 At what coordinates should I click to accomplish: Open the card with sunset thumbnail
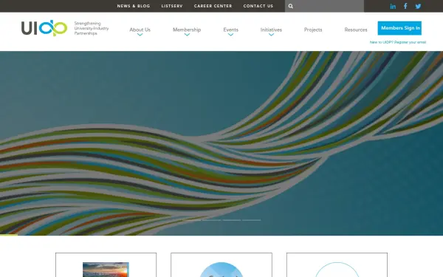(106, 265)
